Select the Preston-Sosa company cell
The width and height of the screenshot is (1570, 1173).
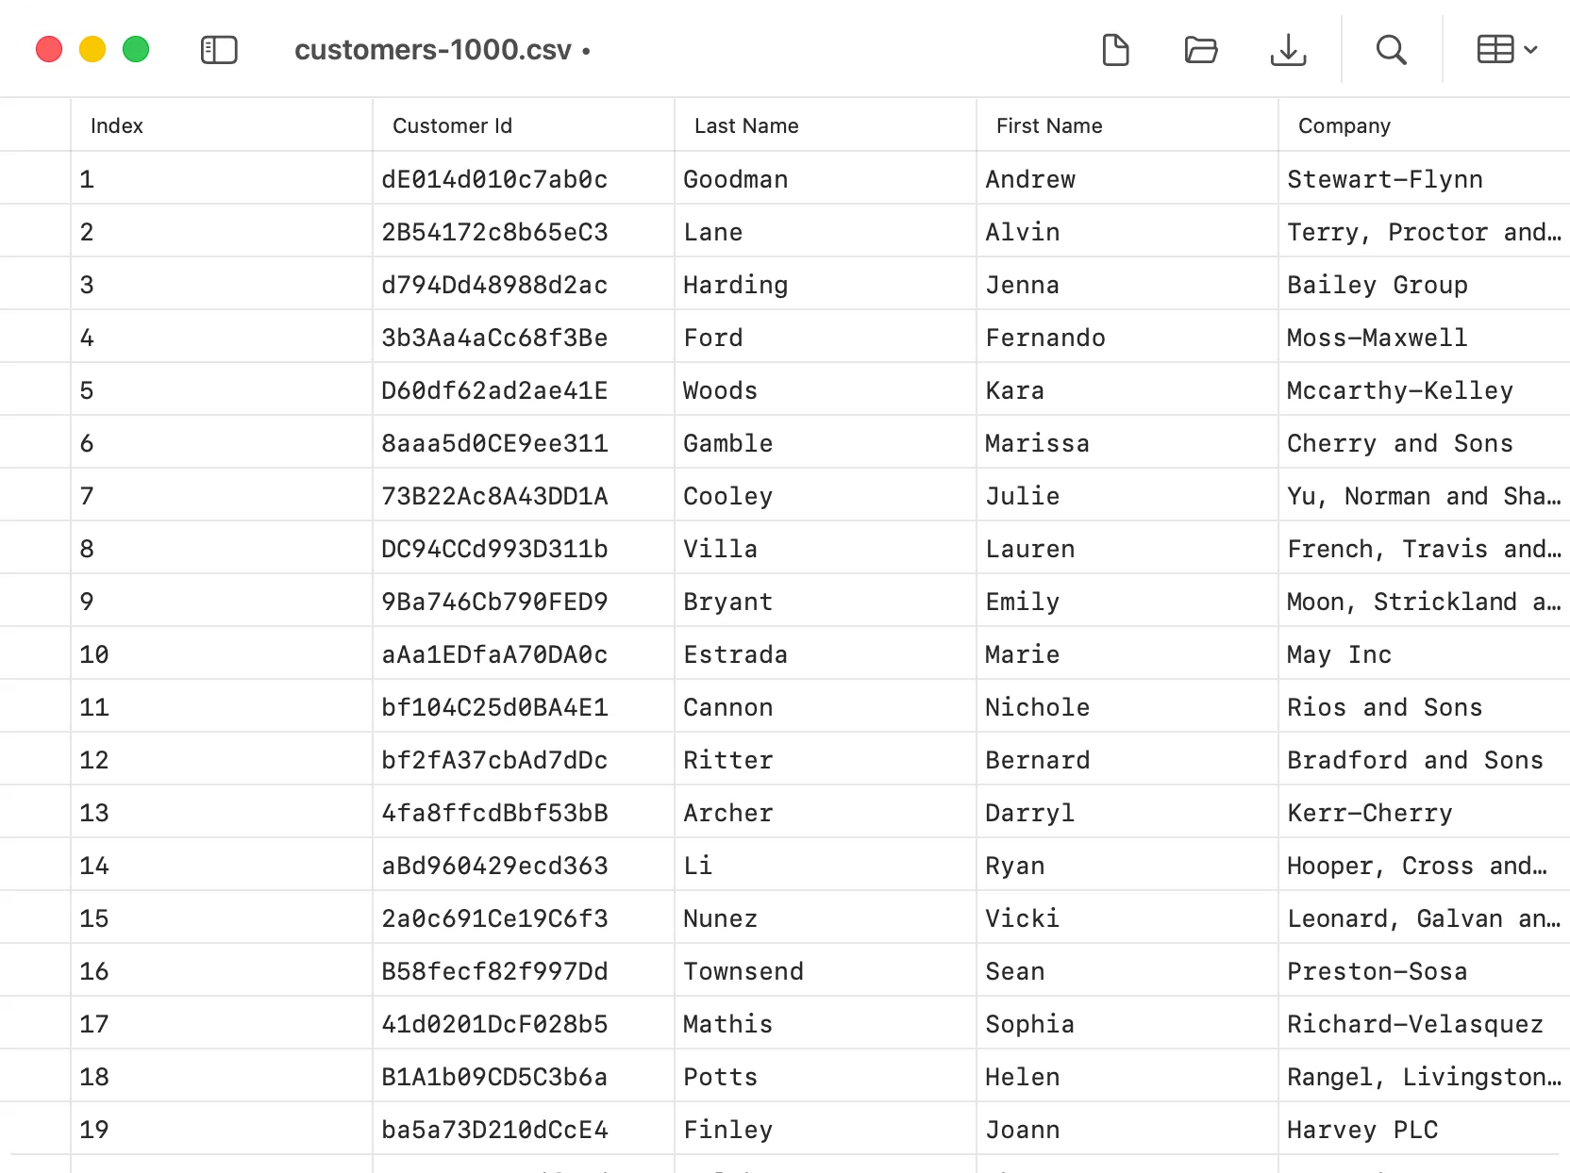click(x=1425, y=970)
